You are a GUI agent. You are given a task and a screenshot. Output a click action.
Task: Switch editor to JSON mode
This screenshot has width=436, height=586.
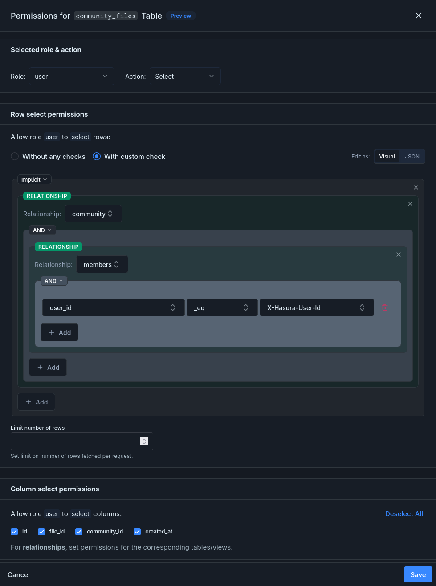tap(412, 156)
